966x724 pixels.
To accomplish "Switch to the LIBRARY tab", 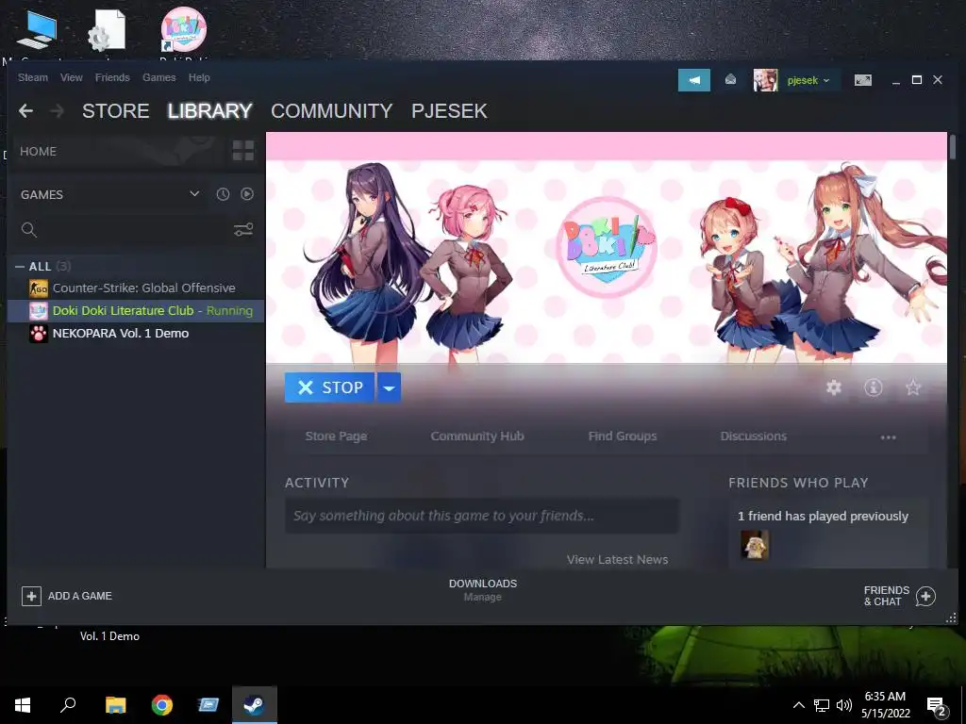I will point(210,111).
